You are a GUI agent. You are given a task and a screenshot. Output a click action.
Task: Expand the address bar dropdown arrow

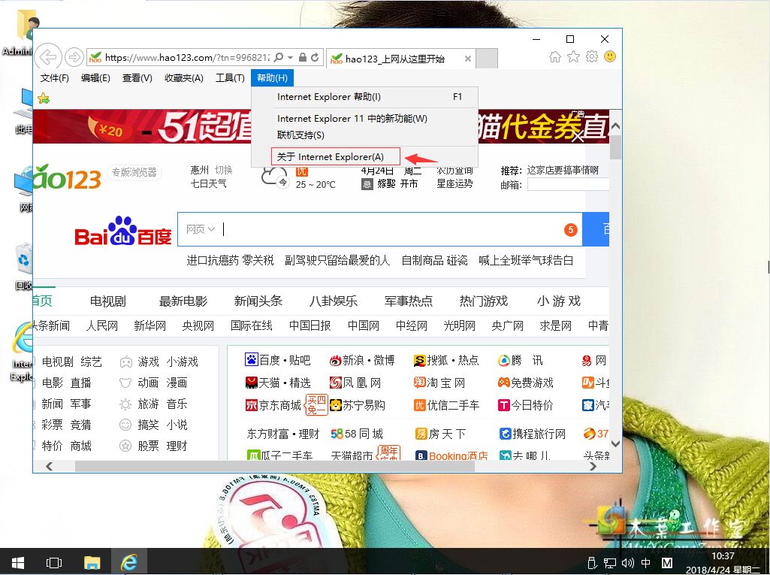tap(290, 57)
